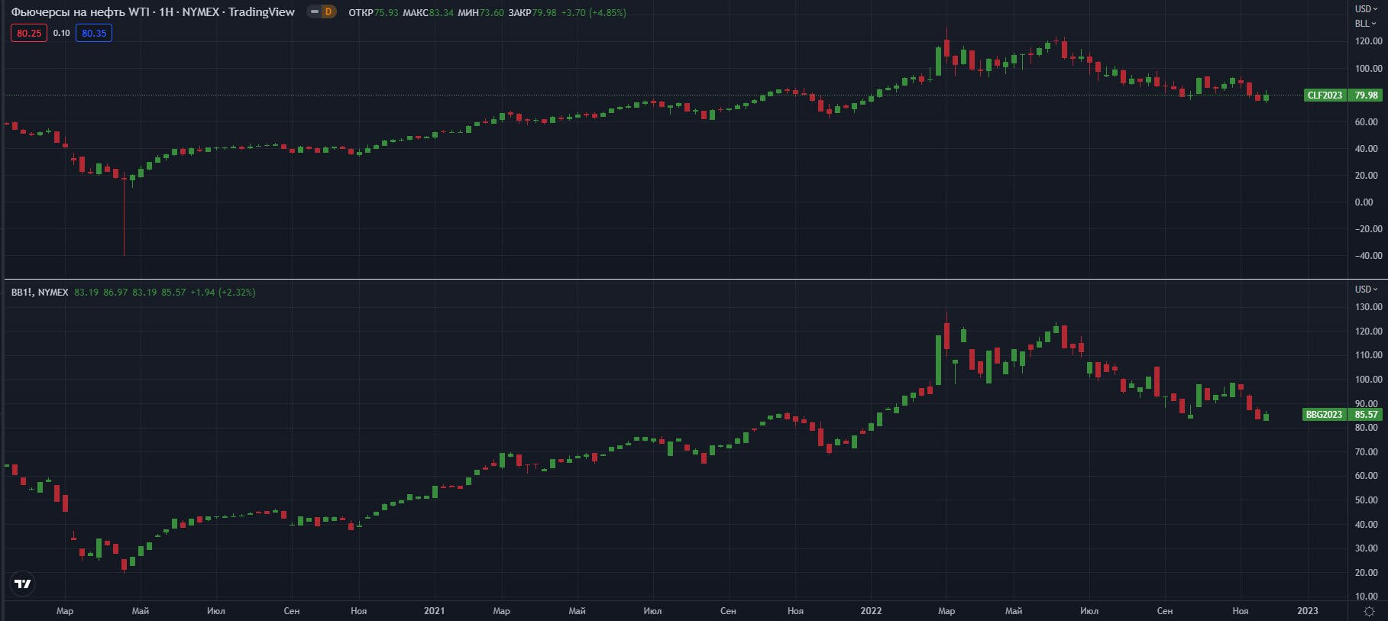Click the МИН 73.60 low value
Screen dimensions: 1388x621
[480, 12]
